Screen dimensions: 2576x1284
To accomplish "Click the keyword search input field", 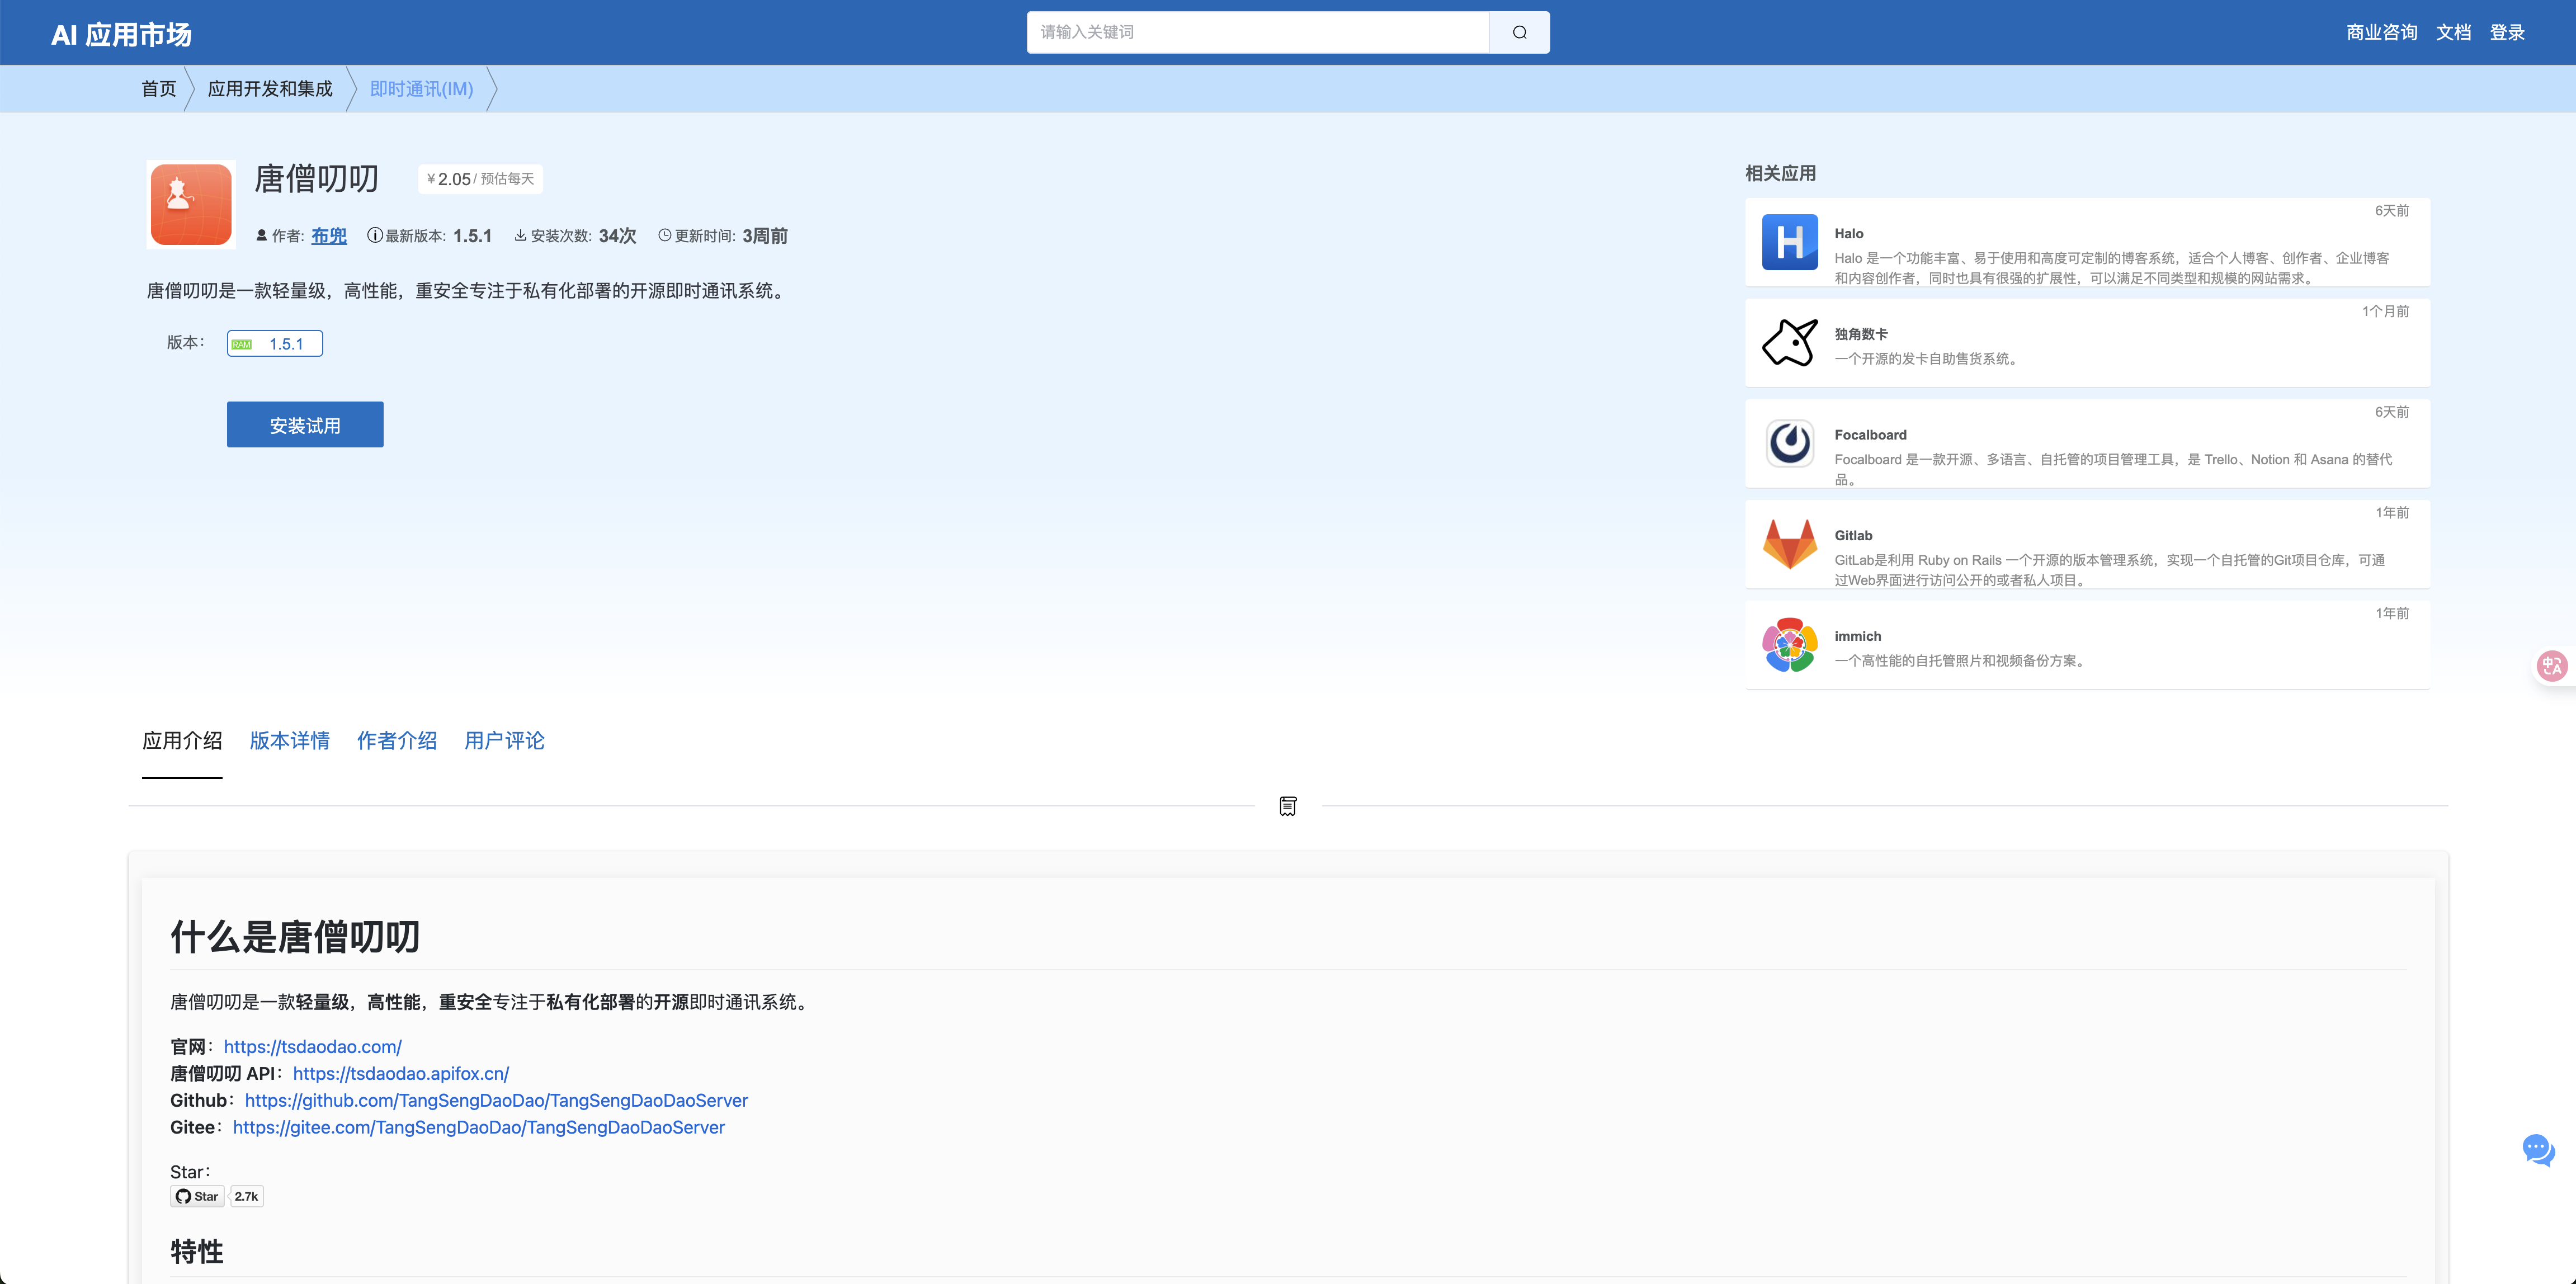I will (x=1257, y=32).
